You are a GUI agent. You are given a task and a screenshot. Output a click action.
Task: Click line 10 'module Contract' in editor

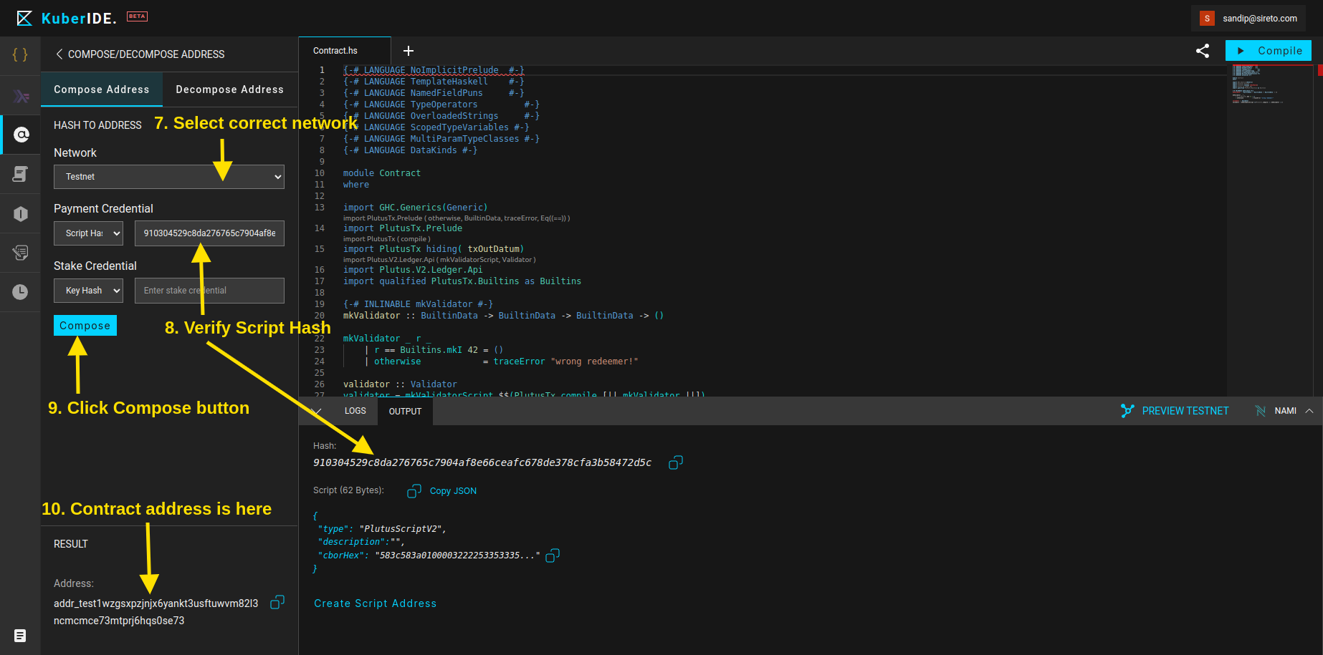pos(382,173)
